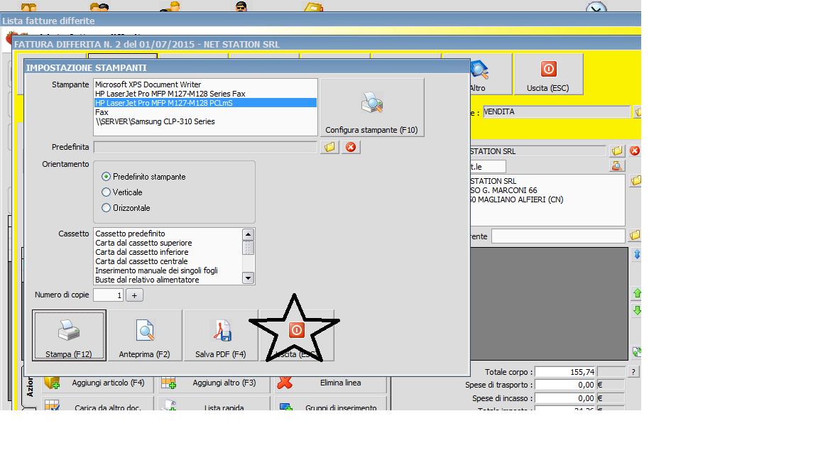This screenshot has width=818, height=460.
Task: Select Carta dal cassetto centrale
Action: click(168, 261)
